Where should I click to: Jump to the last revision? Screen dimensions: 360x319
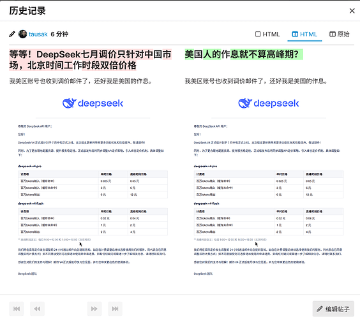(x=115, y=309)
